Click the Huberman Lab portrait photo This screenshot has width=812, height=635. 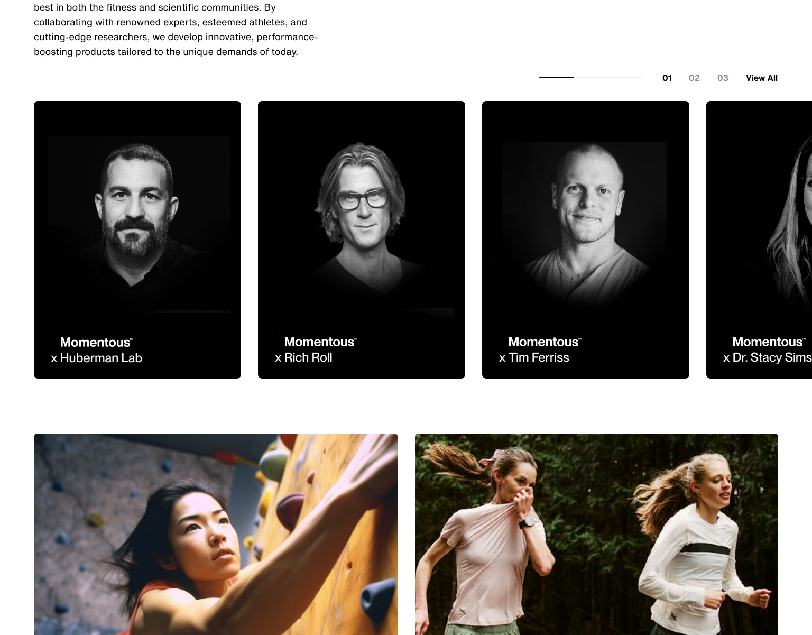(x=139, y=224)
